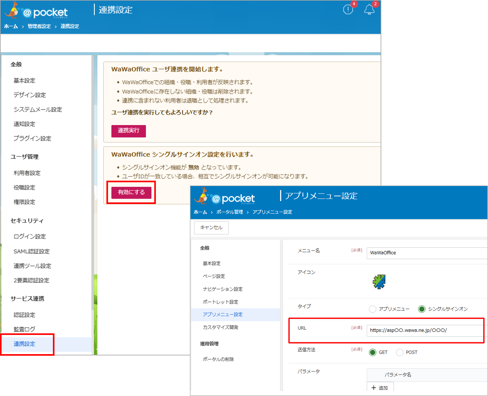
Task: Go to 管理者設定 breadcrumb link
Action: click(x=39, y=26)
